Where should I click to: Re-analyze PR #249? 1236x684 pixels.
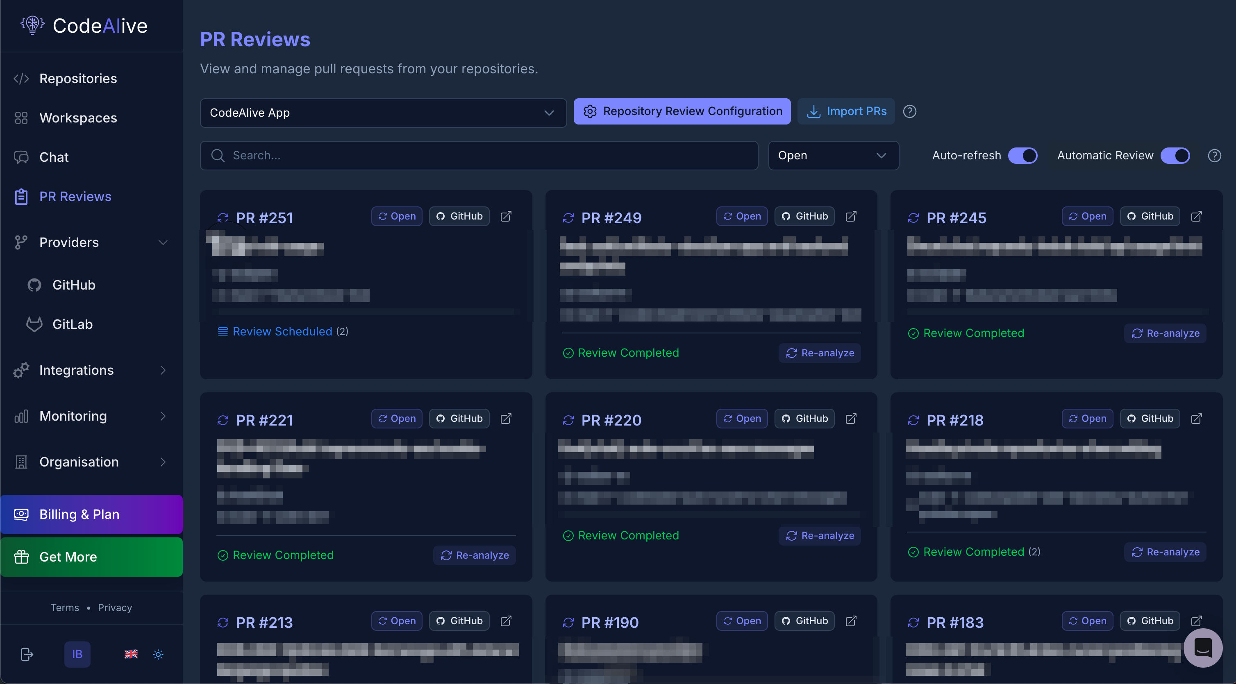pos(820,353)
